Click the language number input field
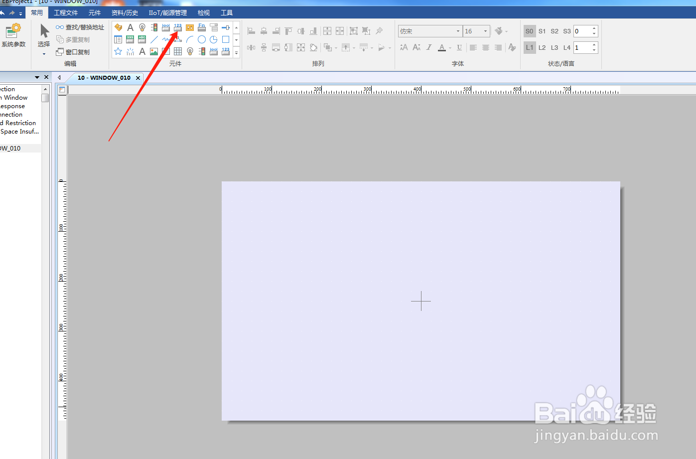 (582, 47)
